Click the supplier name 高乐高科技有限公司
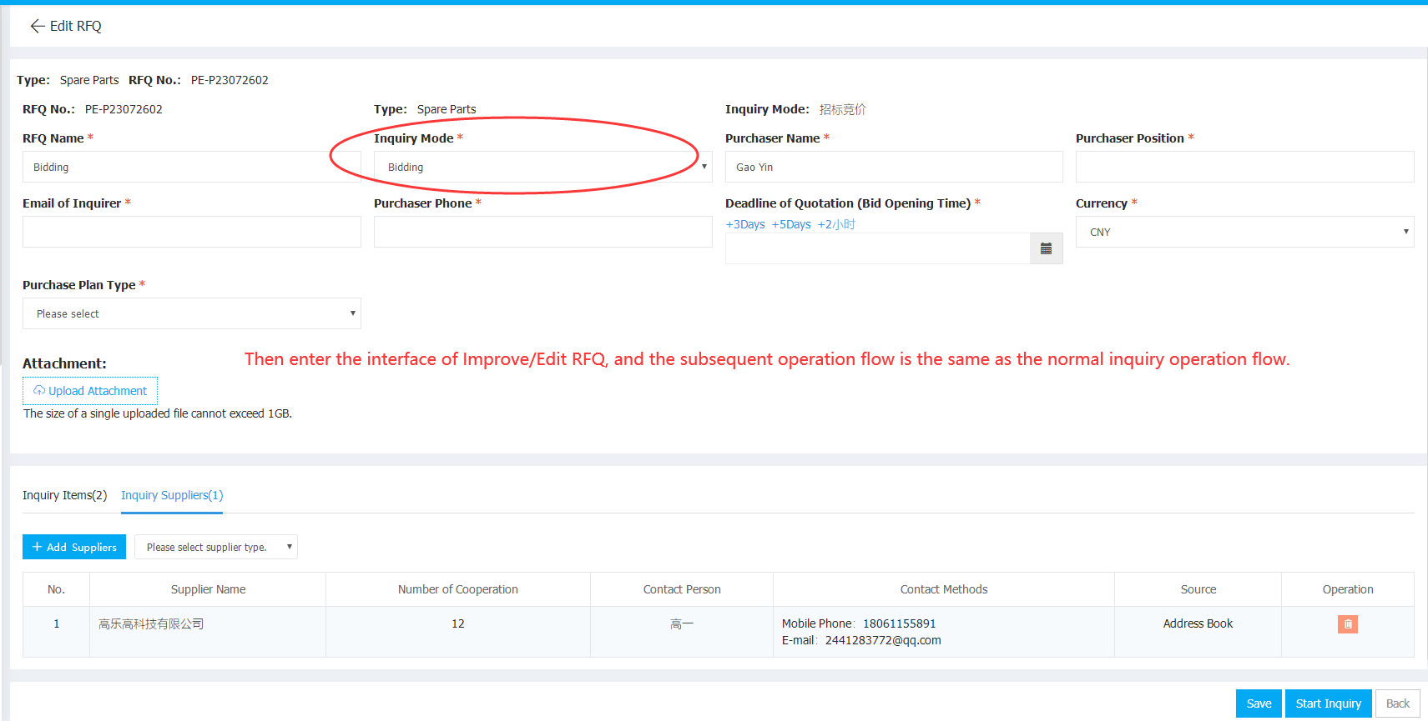The width and height of the screenshot is (1428, 721). pyautogui.click(x=151, y=623)
